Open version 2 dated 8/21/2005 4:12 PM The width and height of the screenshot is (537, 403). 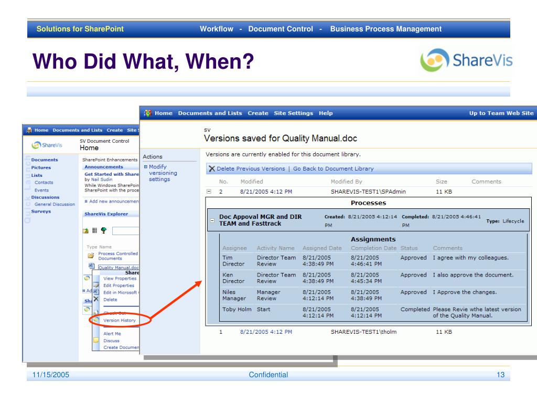point(266,192)
